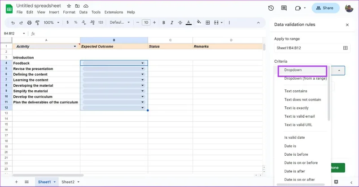
Task: Open version history clock icon
Action: point(271,8)
